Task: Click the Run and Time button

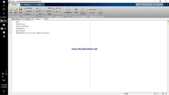Action: point(100,11)
